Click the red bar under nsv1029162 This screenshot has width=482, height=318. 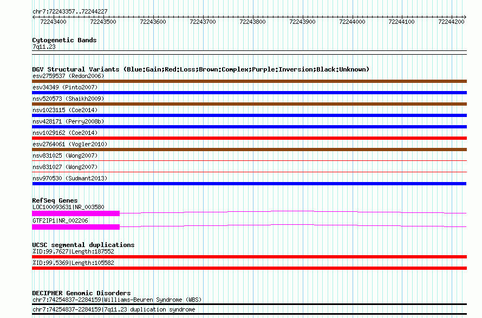(249, 138)
